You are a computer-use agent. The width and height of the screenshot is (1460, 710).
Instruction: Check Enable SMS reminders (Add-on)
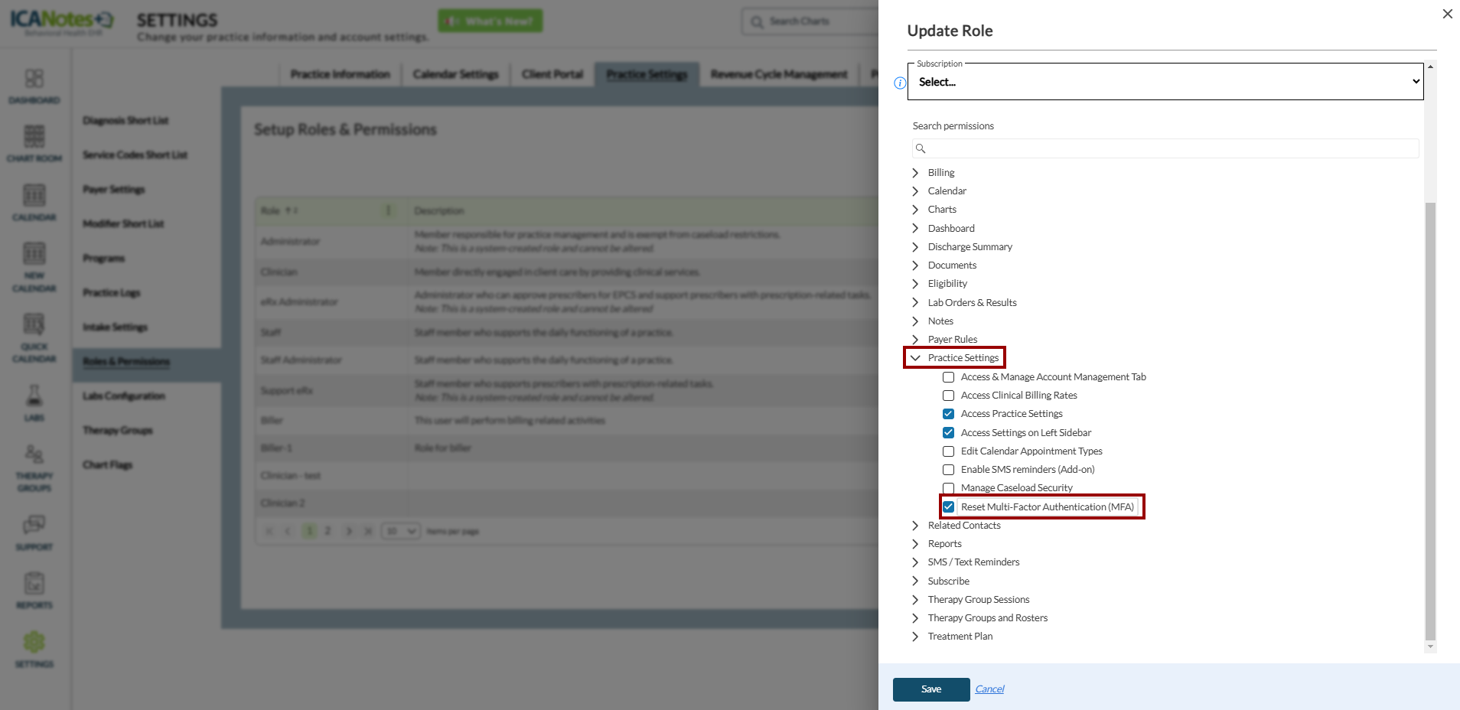click(948, 470)
